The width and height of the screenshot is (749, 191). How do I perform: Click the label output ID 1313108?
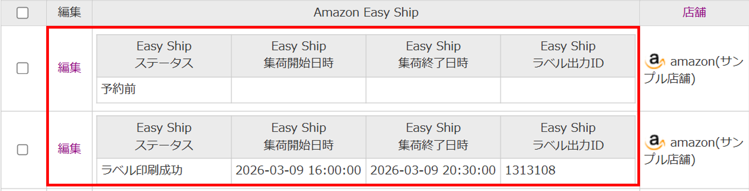531,171
